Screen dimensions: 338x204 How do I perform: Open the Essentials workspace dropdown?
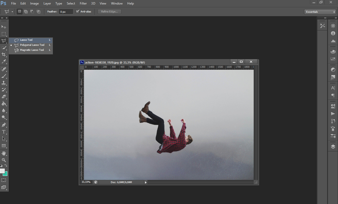click(320, 12)
